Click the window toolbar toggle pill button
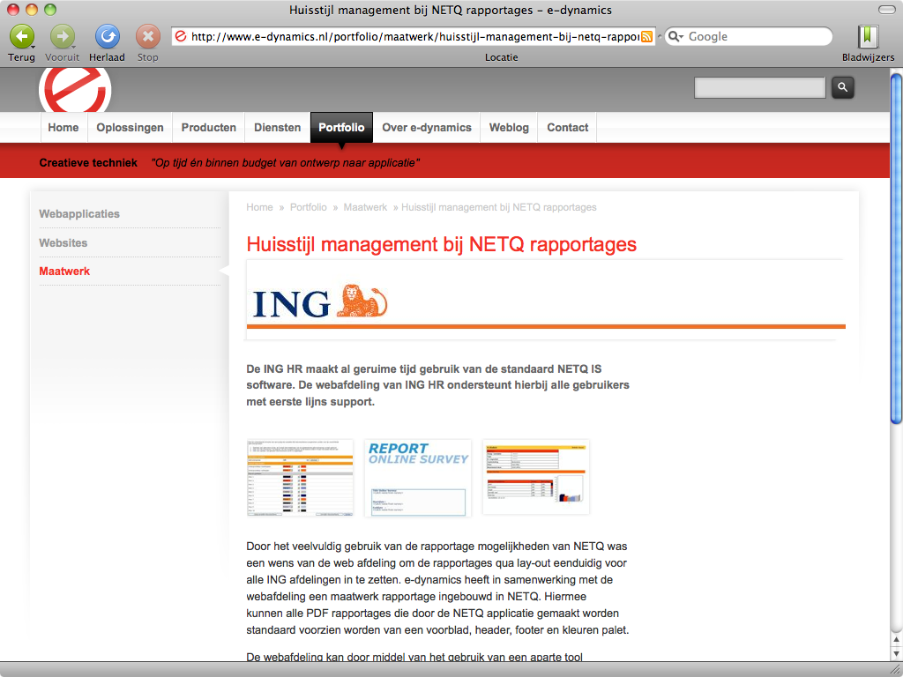Screen dimensions: 903x677 [886, 10]
